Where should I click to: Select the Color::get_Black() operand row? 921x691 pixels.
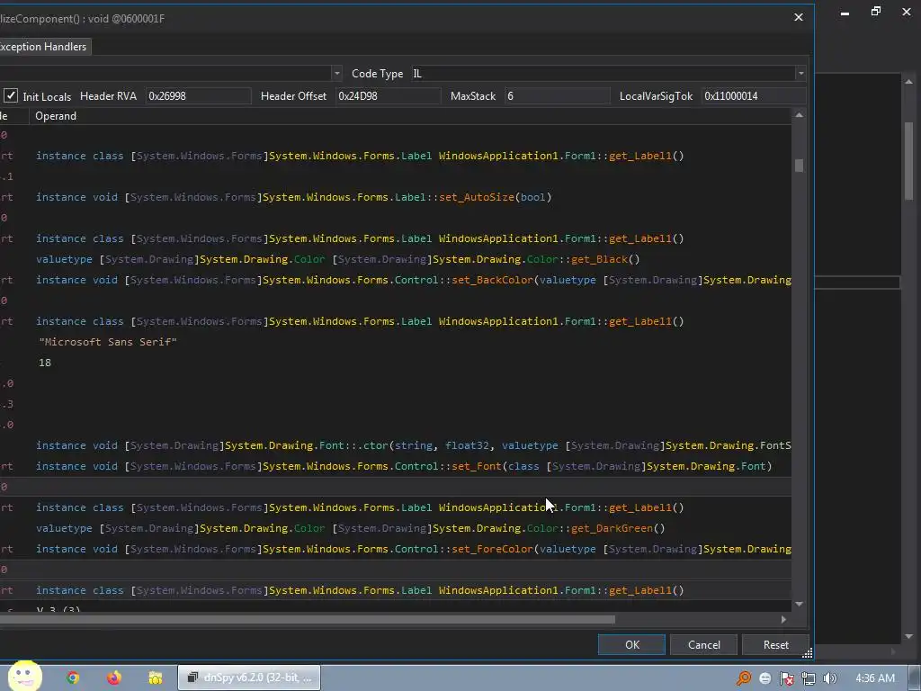[x=338, y=259]
